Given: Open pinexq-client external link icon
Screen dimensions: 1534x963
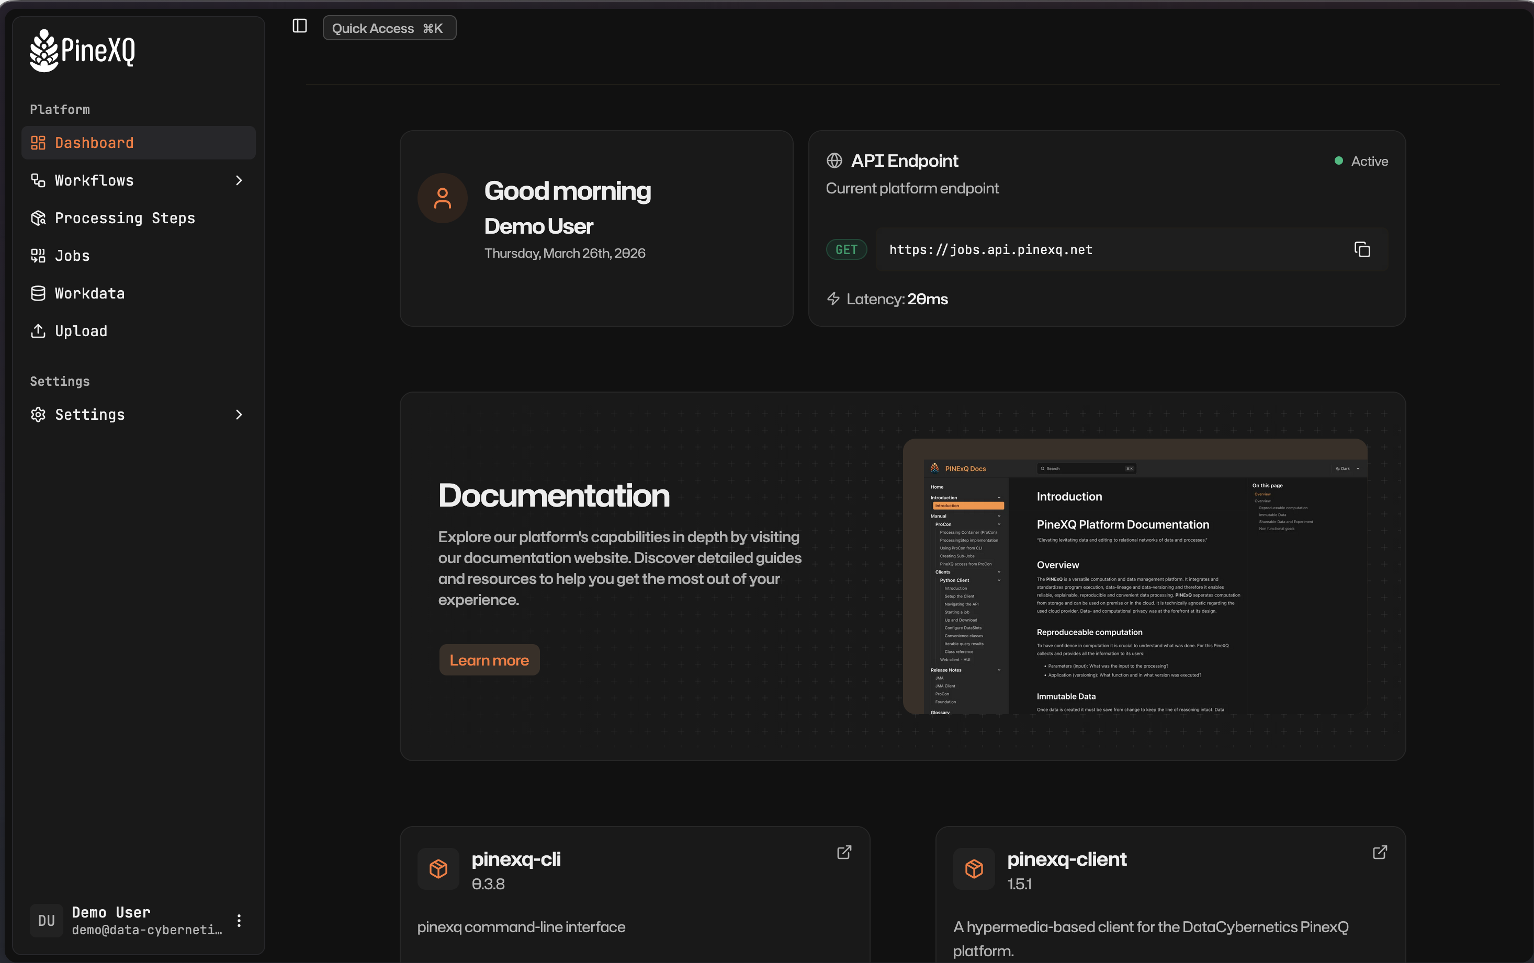Looking at the screenshot, I should 1380,852.
